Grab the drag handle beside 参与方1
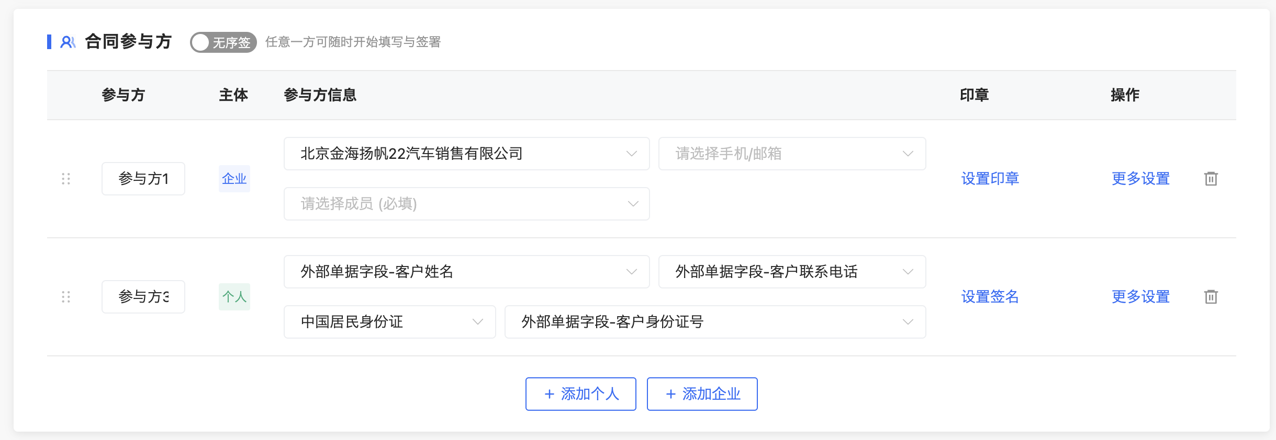Screen dimensions: 1276x440 (x=66, y=179)
